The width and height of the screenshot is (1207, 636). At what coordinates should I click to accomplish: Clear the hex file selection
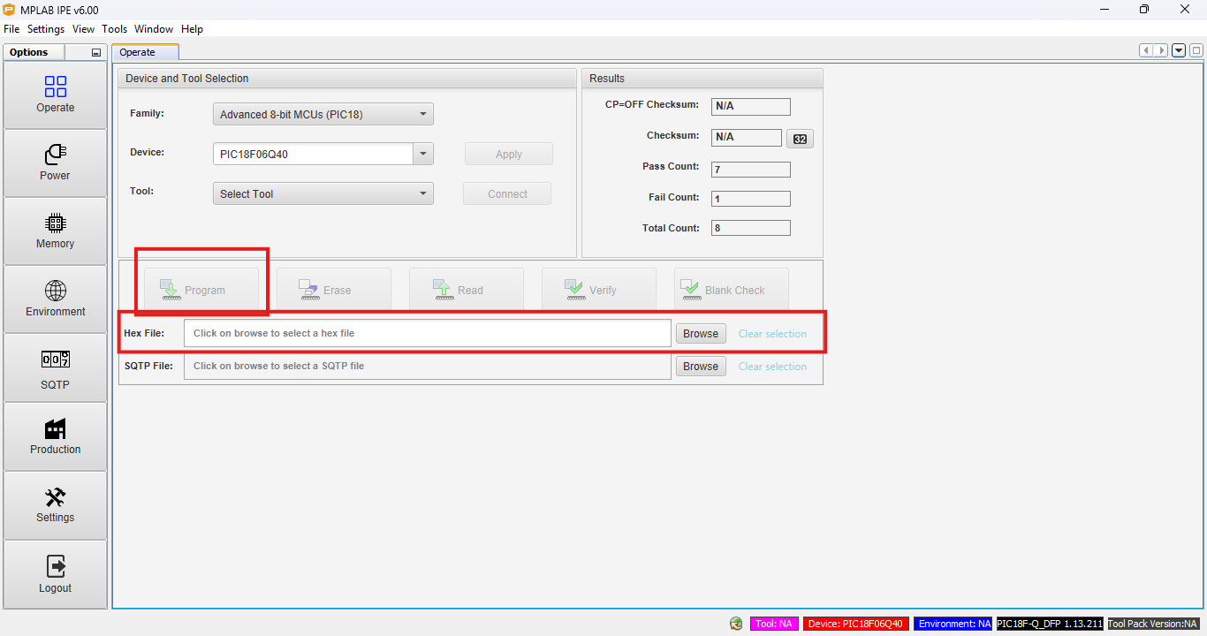click(772, 334)
